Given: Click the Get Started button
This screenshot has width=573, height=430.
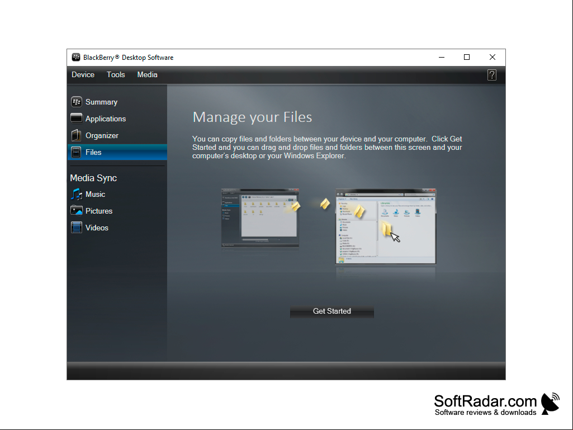Looking at the screenshot, I should tap(332, 311).
